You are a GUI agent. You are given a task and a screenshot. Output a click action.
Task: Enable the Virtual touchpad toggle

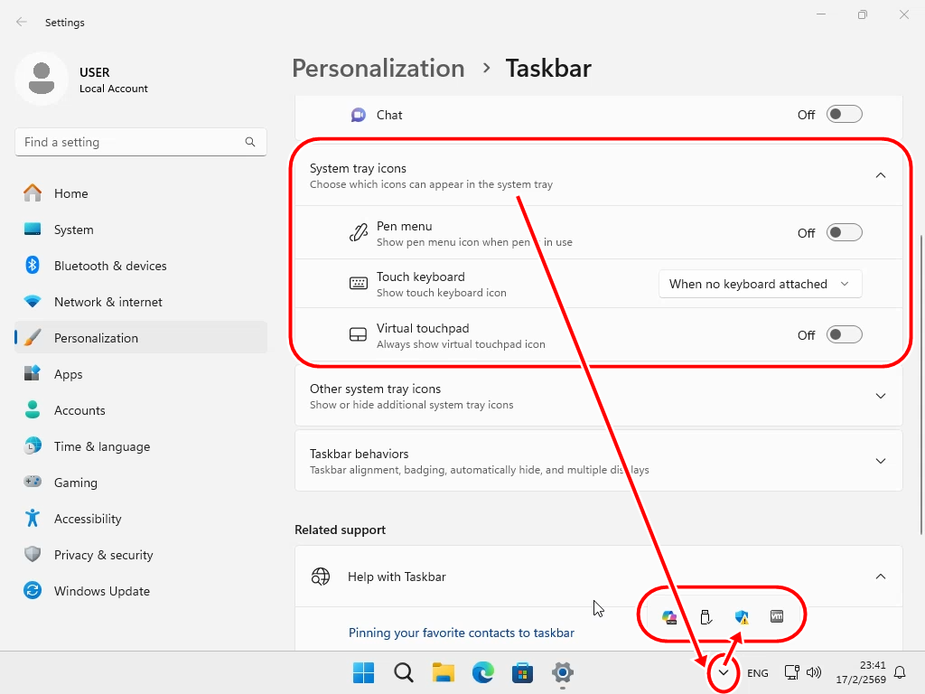coord(845,335)
